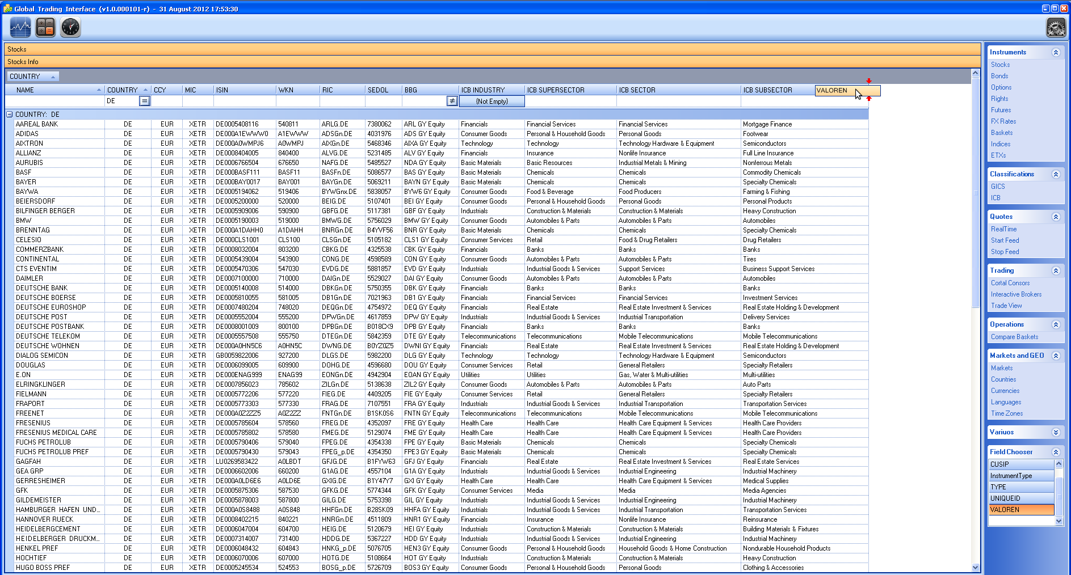The height and width of the screenshot is (575, 1071).
Task: Expand the Variuos panel
Action: pyautogui.click(x=1056, y=432)
